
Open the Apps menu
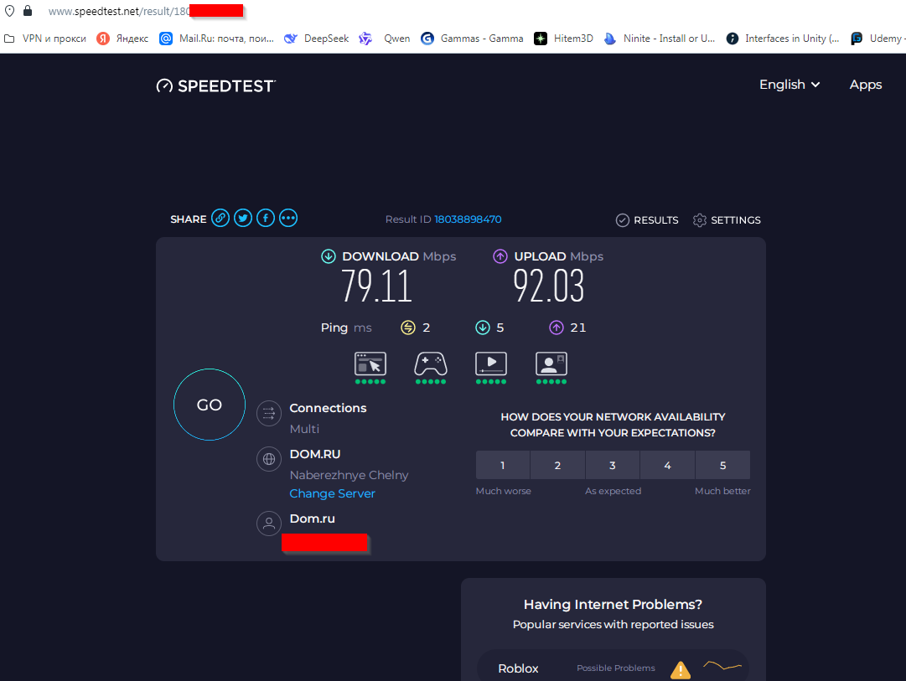click(866, 85)
